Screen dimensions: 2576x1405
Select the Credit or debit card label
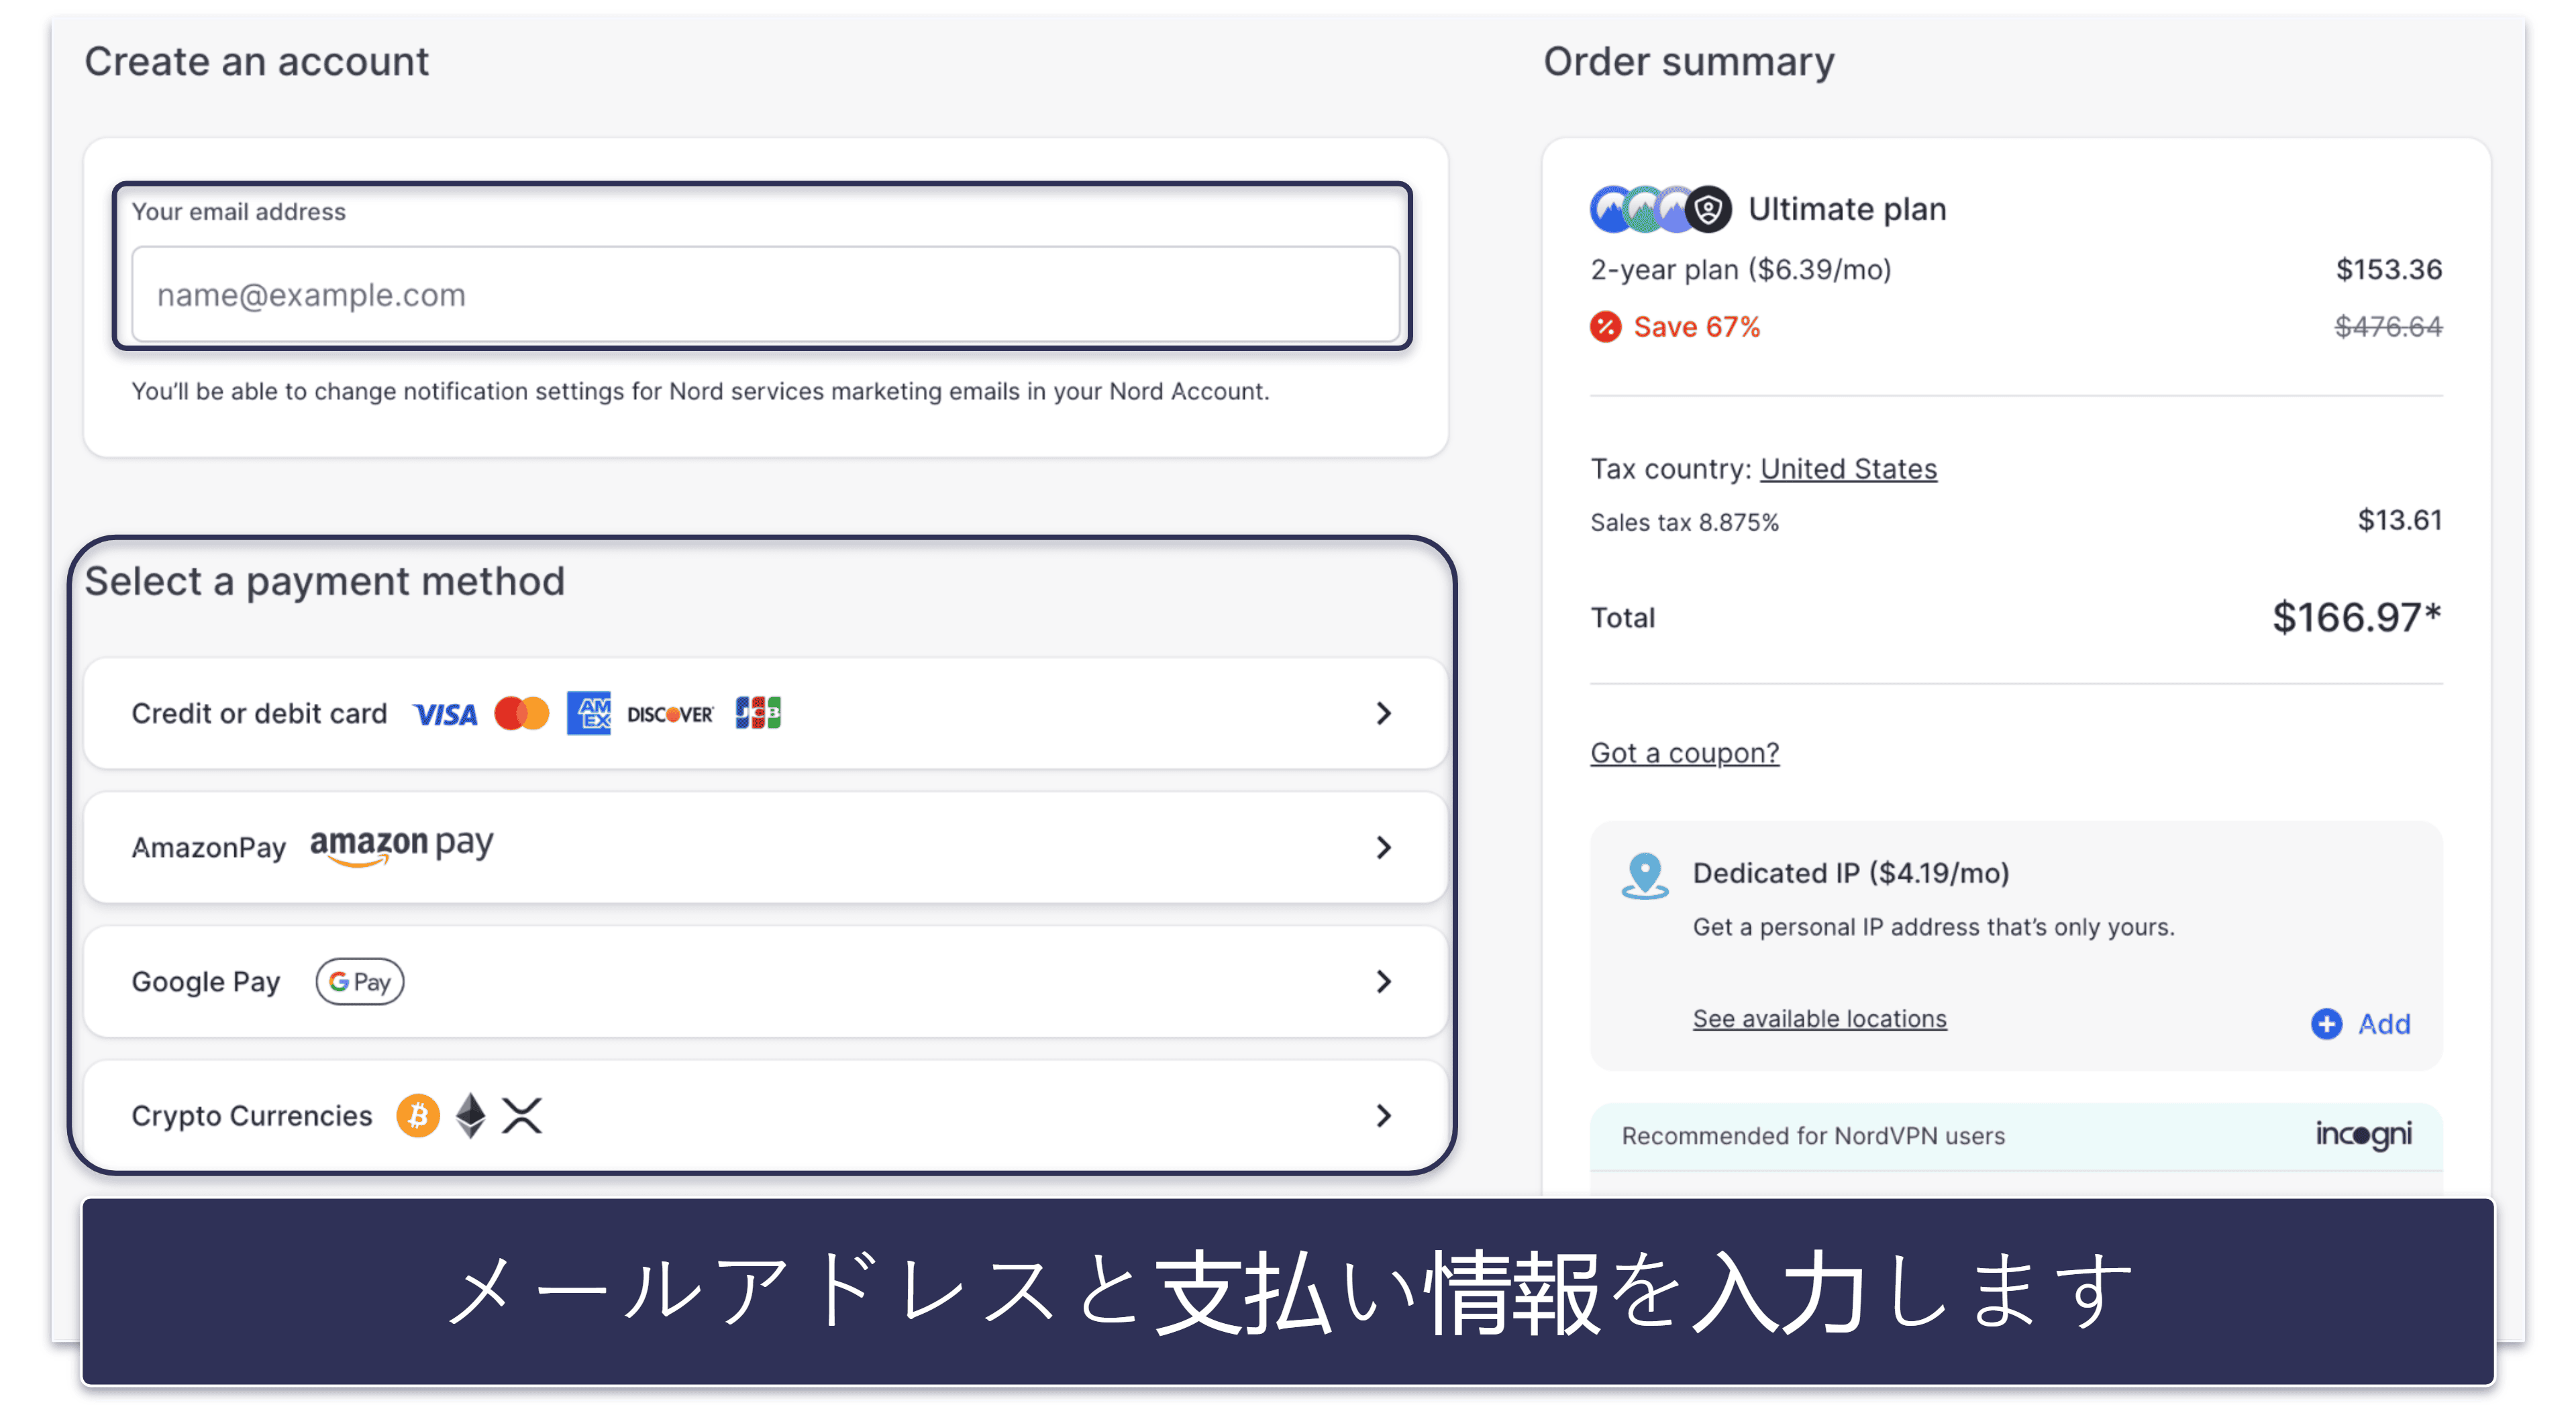[259, 713]
